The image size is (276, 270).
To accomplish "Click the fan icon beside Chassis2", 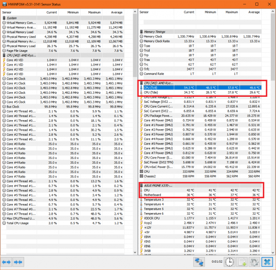I will [x=141, y=176].
